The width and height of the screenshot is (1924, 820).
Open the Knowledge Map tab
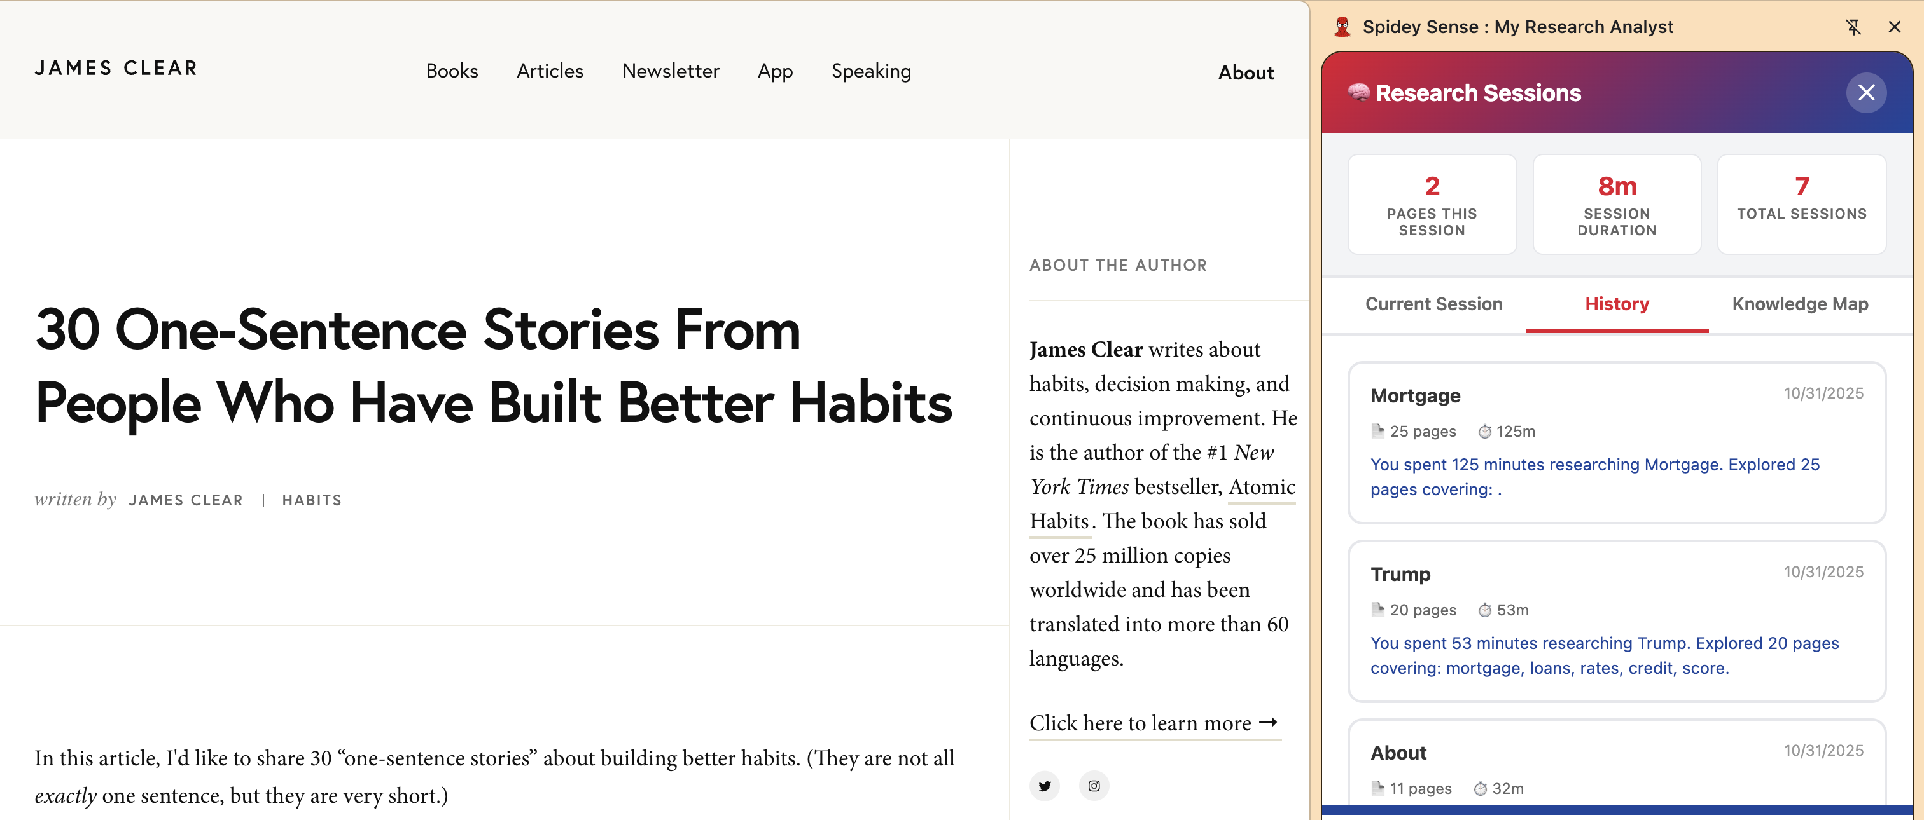tap(1800, 304)
